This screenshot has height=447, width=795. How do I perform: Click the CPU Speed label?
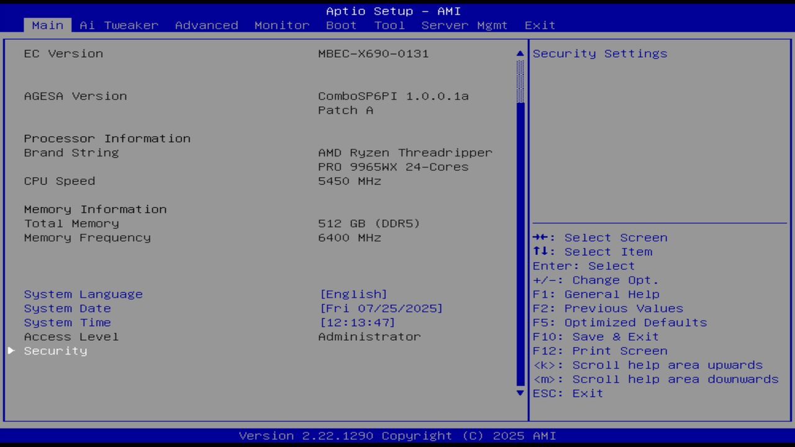(x=60, y=181)
